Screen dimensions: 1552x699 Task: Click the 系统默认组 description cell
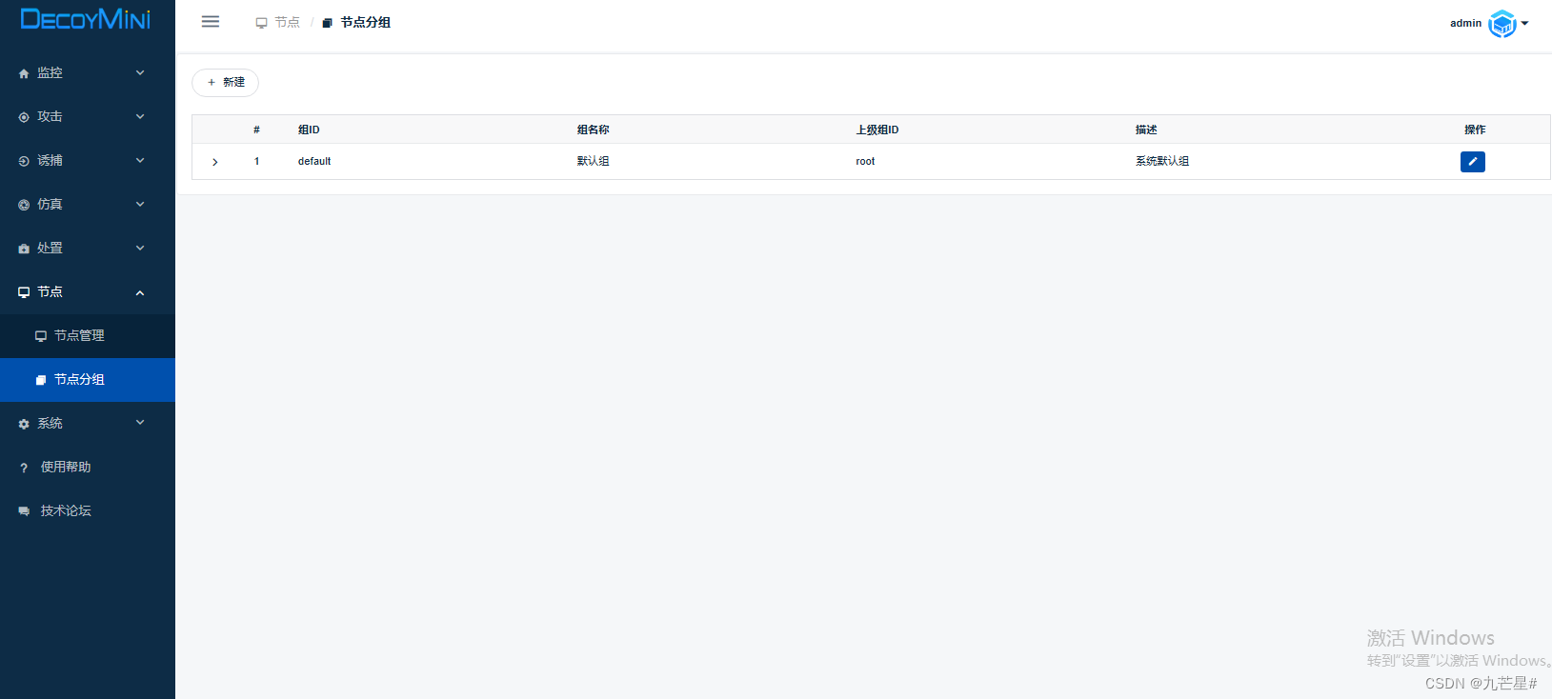coord(1162,161)
